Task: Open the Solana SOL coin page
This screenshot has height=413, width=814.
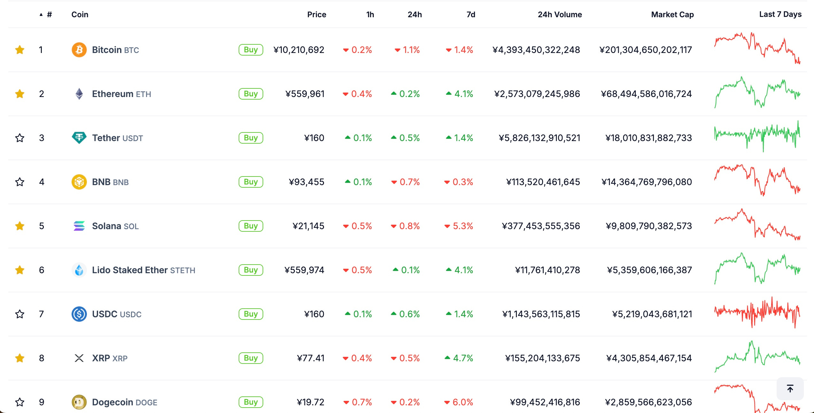Action: (115, 226)
